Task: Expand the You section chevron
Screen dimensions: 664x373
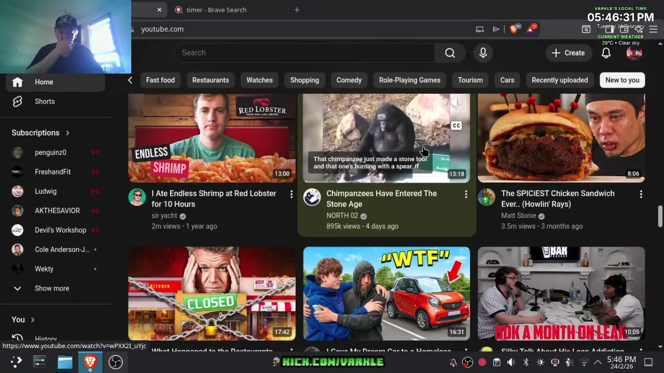Action: (32, 320)
